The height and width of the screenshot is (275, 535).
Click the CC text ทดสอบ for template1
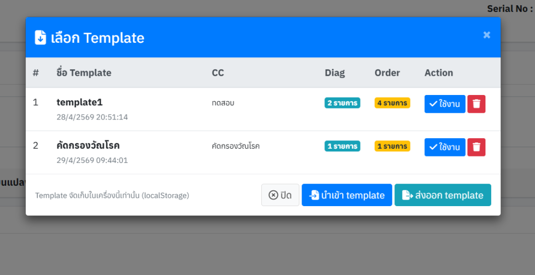(x=223, y=103)
